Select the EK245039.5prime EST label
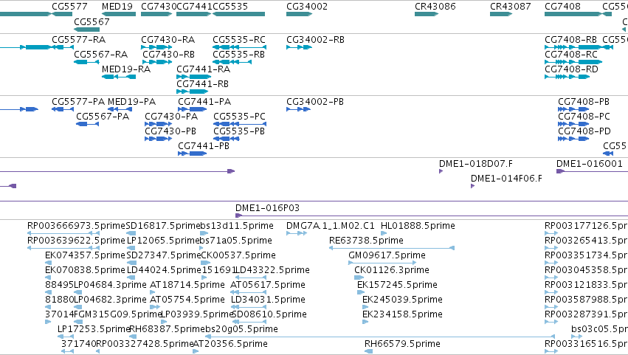 (402, 300)
